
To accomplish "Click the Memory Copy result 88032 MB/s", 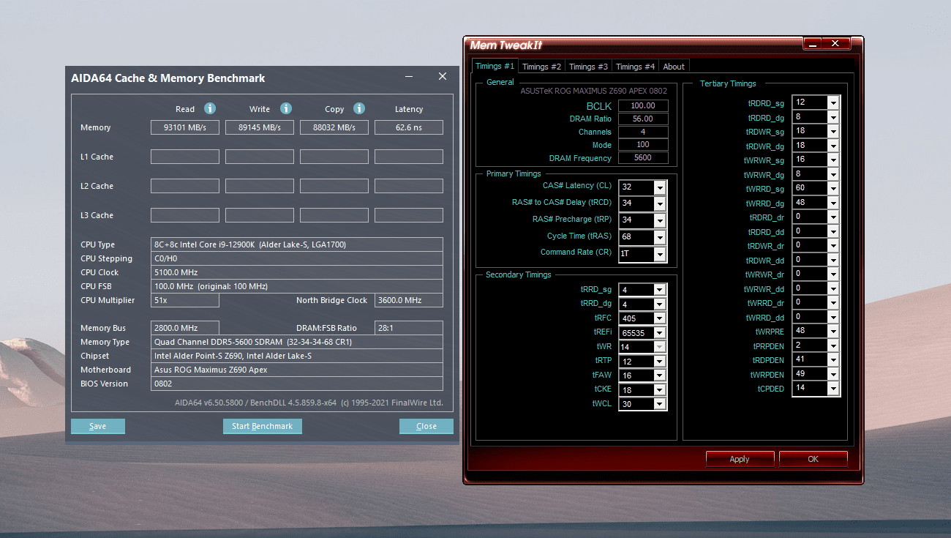I will click(334, 127).
